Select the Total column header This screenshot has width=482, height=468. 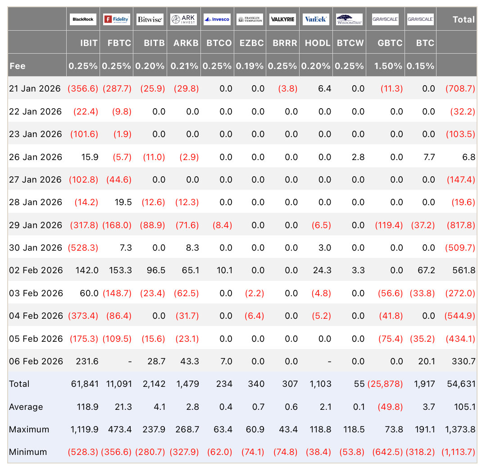pos(464,19)
